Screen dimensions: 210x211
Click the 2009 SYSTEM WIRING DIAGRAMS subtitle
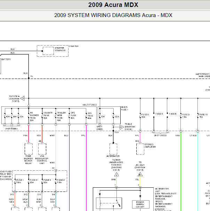click(x=113, y=15)
